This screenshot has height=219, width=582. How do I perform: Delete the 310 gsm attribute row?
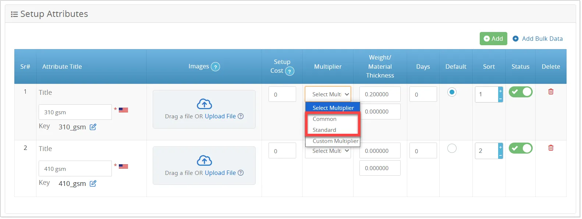[x=551, y=91]
